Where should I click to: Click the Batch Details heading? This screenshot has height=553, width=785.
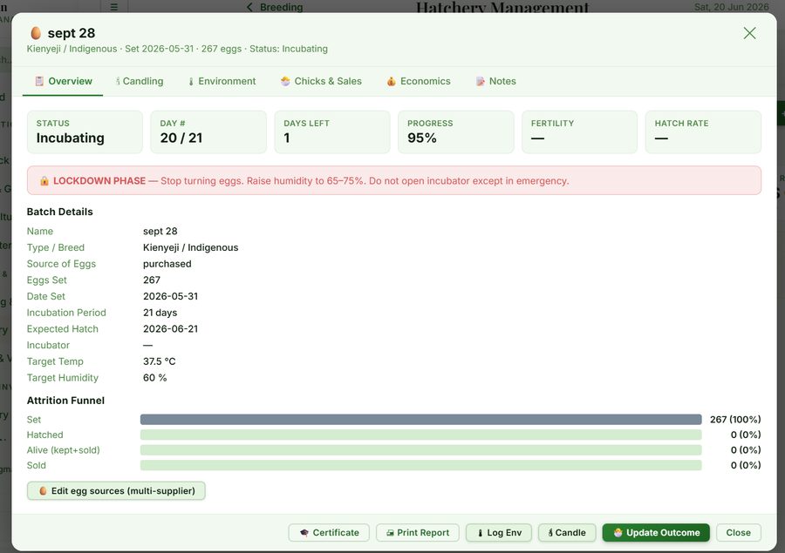tap(59, 212)
